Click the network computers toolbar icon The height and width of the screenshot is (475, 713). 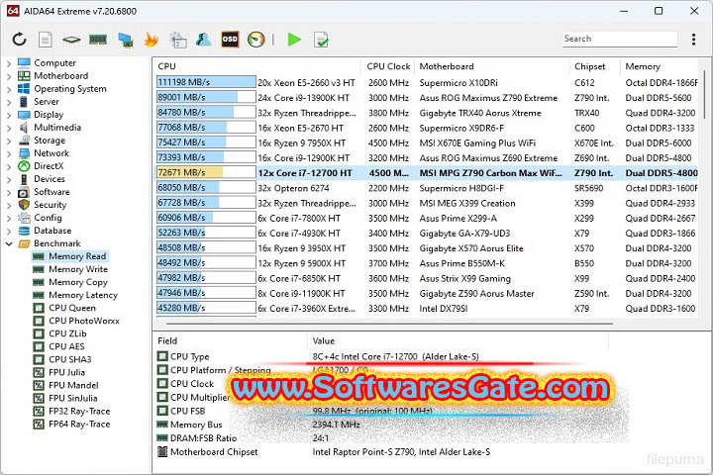[125, 40]
